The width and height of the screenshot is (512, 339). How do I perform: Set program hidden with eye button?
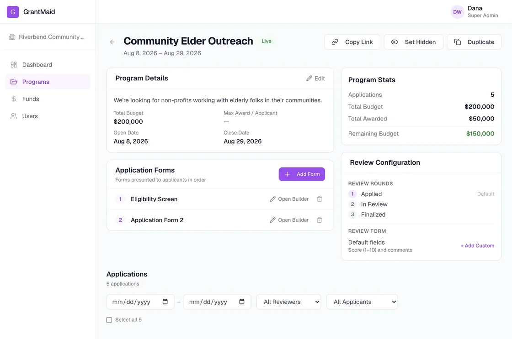click(413, 42)
